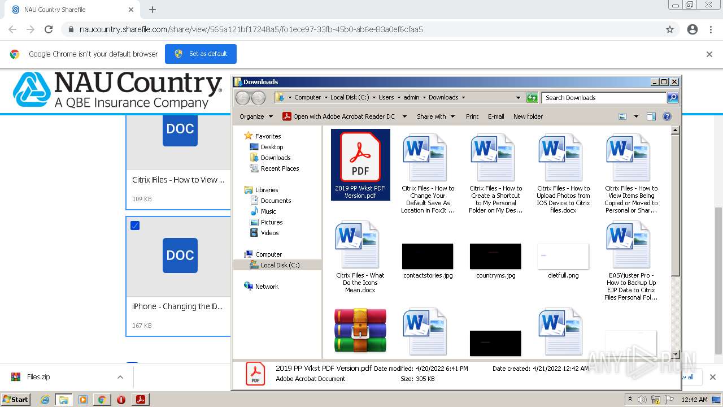Select Citrix Files - How to Change Your Default Save As Location document
Viewport: 723px width, 407px height.
coord(428,174)
